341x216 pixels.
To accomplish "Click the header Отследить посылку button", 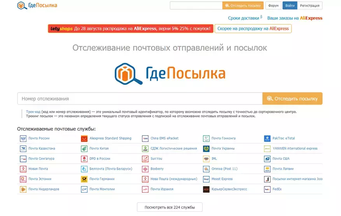I will tap(243, 5).
